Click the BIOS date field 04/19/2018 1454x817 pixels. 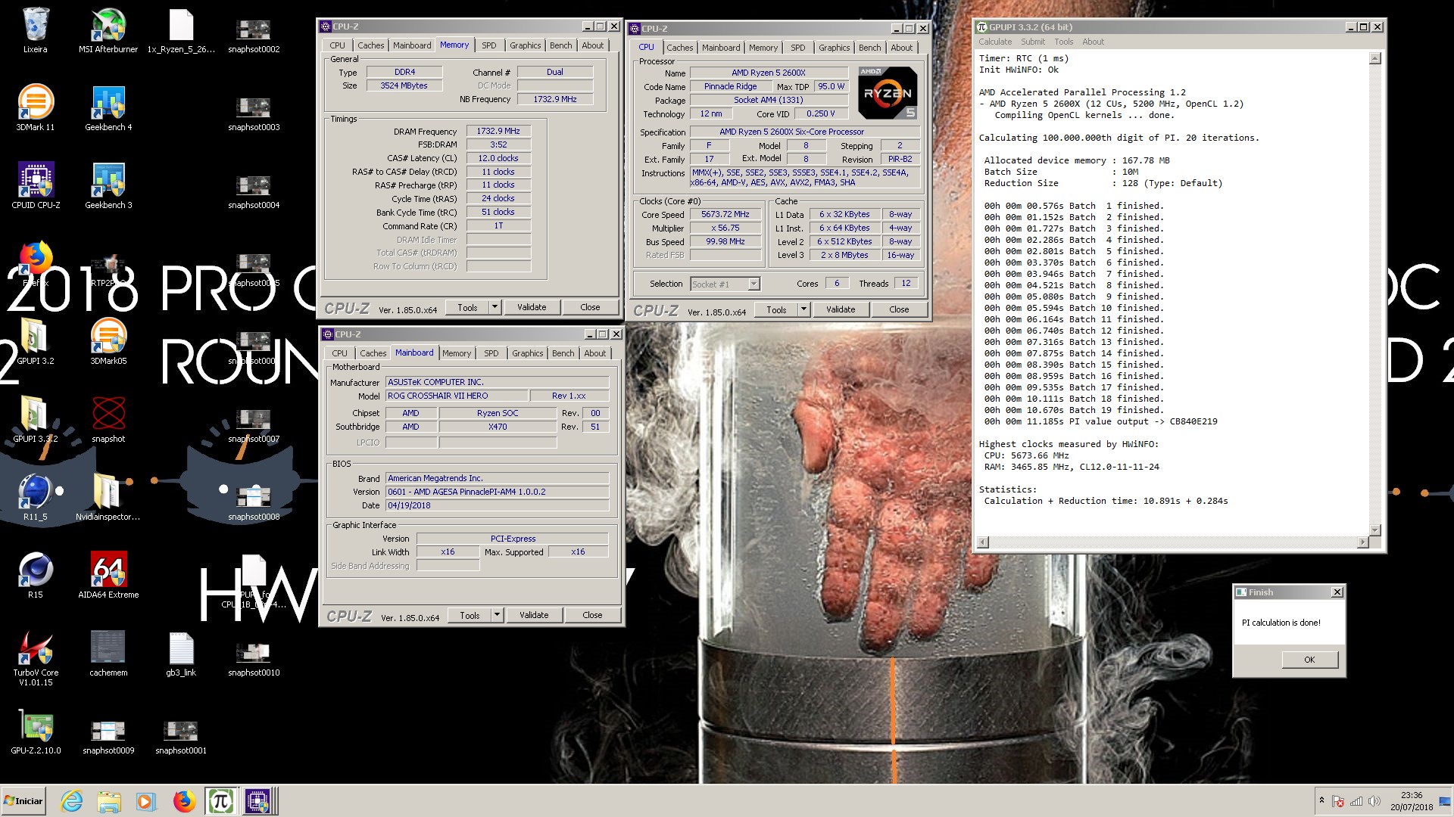(x=497, y=505)
